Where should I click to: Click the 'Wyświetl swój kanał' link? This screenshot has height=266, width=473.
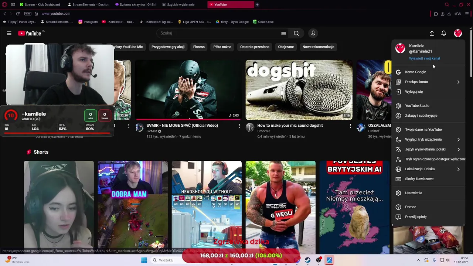(x=424, y=58)
